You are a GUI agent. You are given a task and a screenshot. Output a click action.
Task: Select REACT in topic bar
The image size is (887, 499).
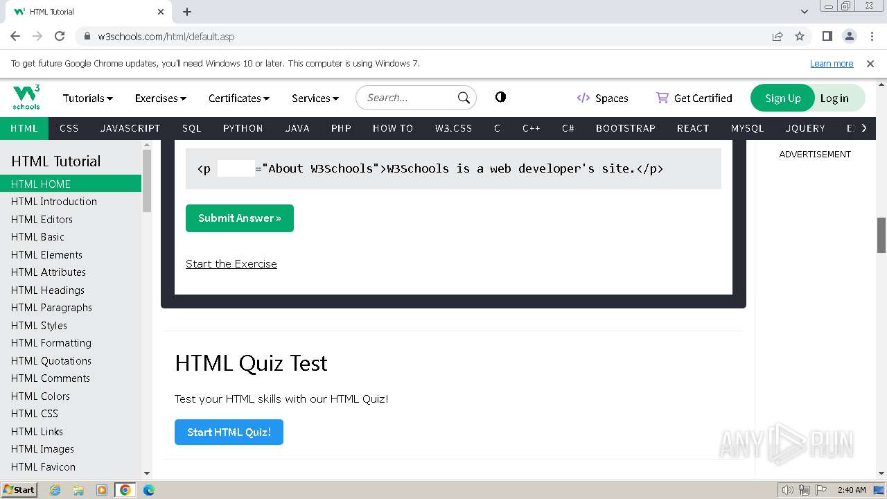[x=693, y=128]
